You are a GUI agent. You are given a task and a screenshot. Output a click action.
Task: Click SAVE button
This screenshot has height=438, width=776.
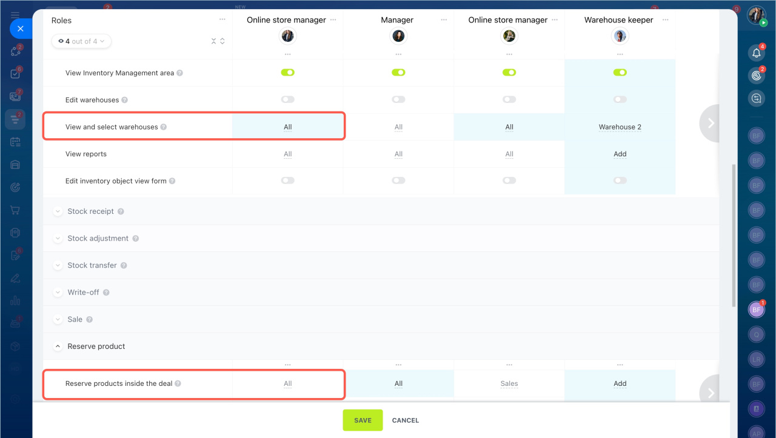[363, 420]
